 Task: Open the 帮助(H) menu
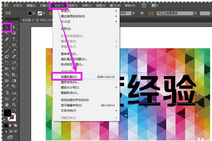(x=130, y=6)
